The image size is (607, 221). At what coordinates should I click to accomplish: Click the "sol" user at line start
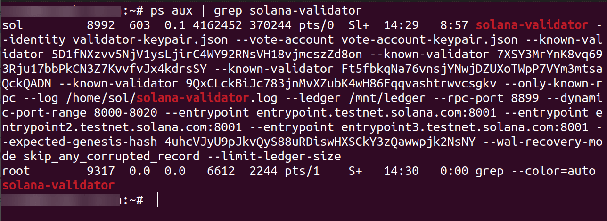click(12, 25)
